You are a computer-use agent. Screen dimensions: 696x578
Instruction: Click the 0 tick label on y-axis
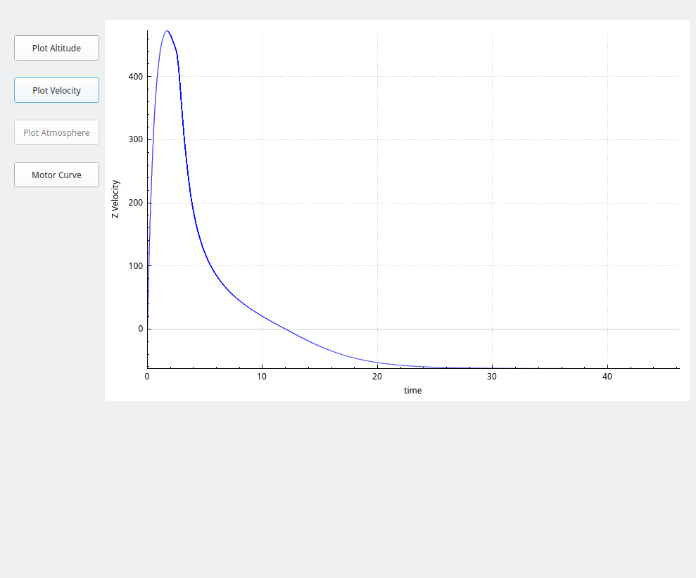[x=140, y=329]
